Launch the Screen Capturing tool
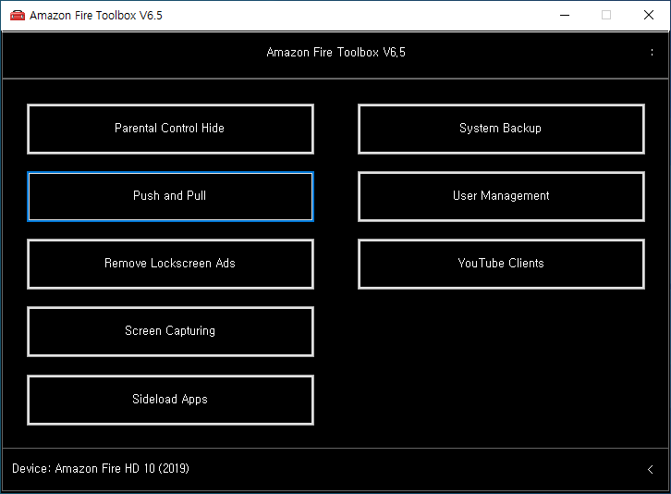Screen dimensions: 671x494 coord(170,331)
